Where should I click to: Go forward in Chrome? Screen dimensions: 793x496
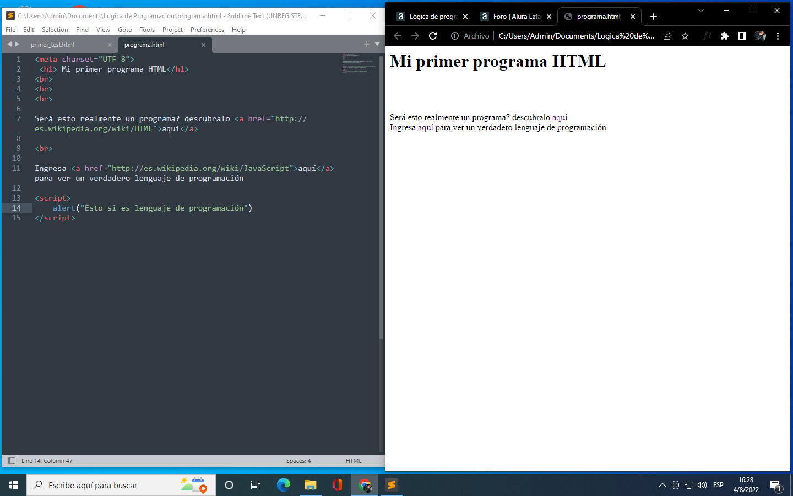(x=415, y=36)
